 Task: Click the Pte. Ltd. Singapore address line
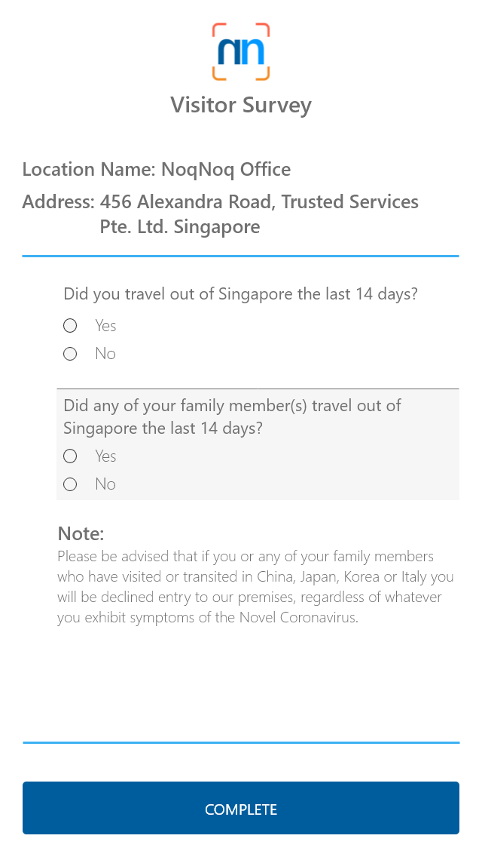coord(180,227)
